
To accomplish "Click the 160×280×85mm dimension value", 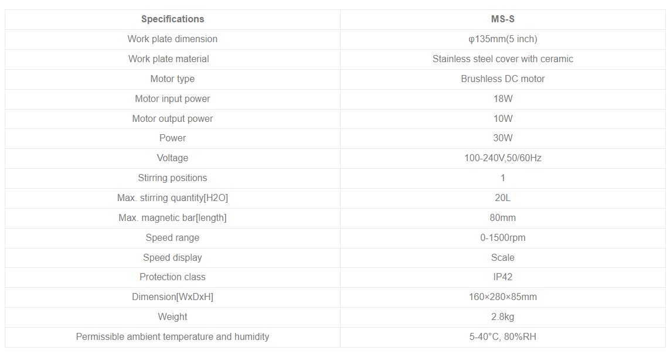I will pyautogui.click(x=502, y=297).
